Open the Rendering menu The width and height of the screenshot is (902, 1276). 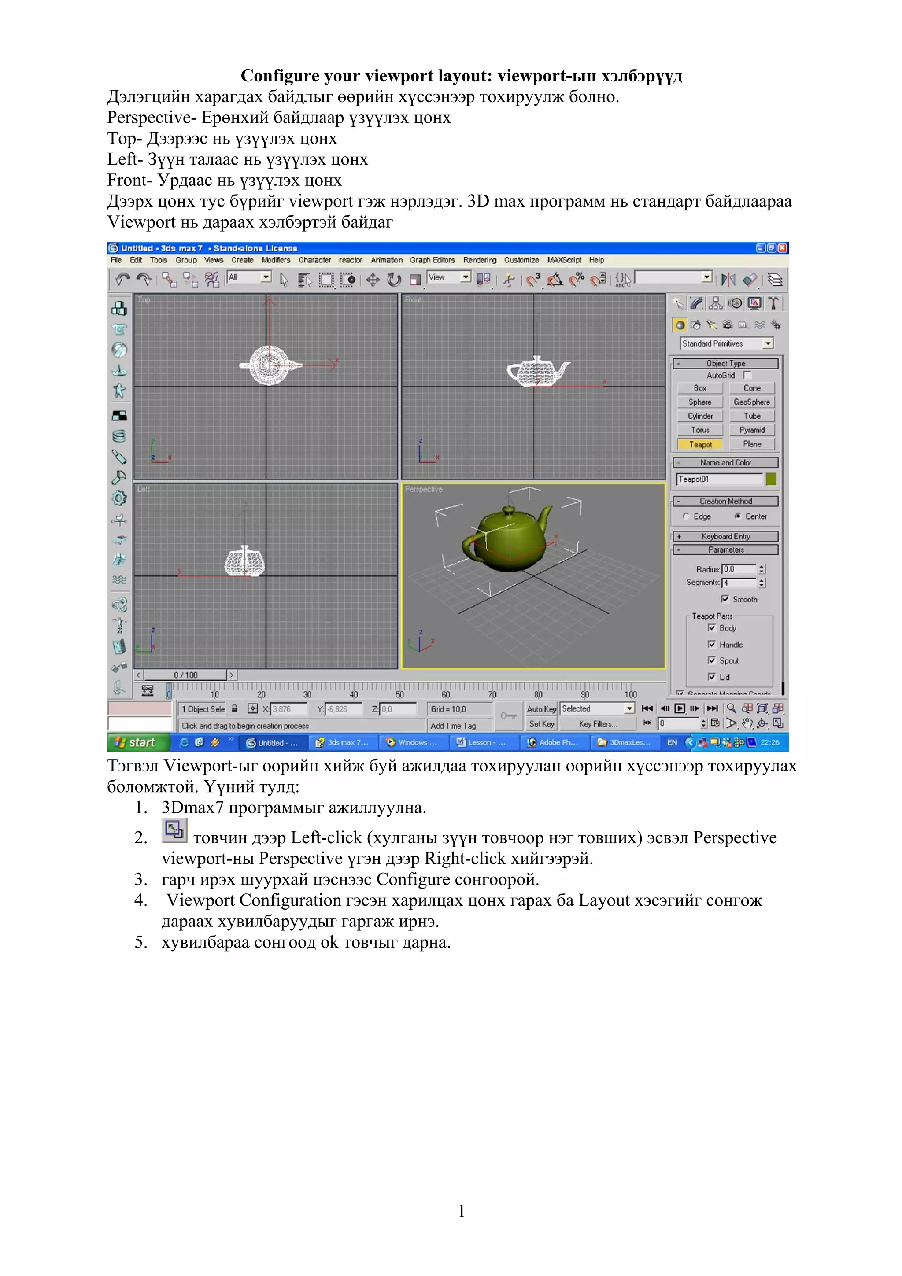(x=479, y=260)
